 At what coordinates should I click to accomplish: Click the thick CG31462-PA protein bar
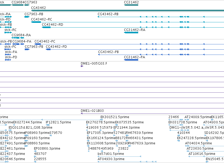pyautogui.click(x=131, y=60)
